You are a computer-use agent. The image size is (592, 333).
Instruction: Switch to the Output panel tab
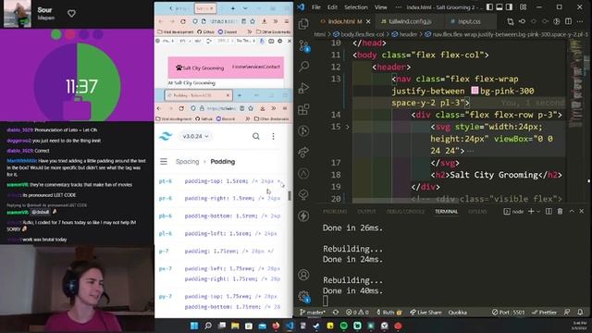coord(366,212)
